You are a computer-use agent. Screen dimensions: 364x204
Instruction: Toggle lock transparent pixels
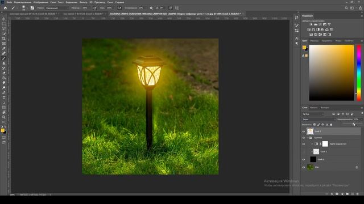click(x=315, y=125)
